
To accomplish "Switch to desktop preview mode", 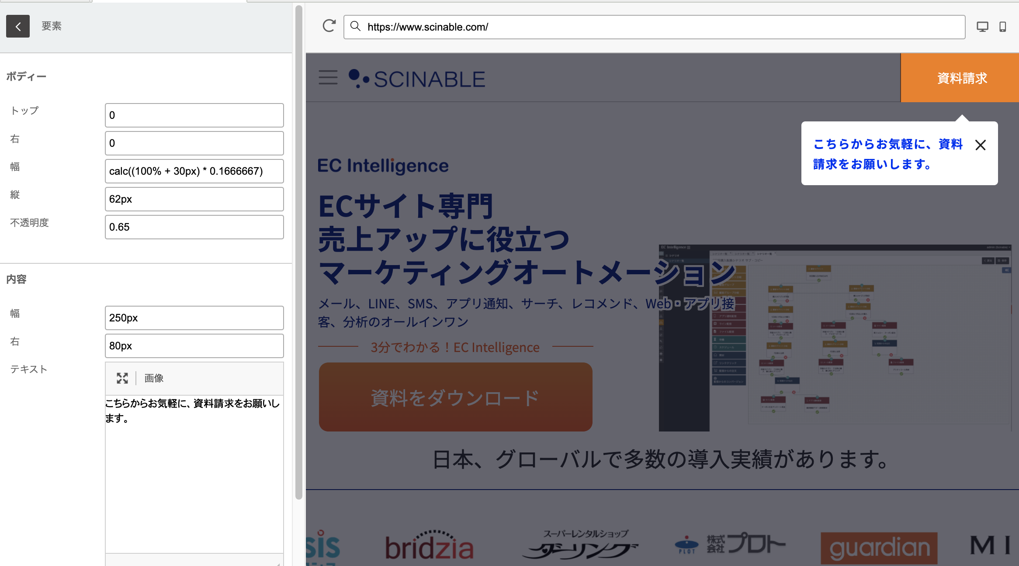I will [982, 27].
